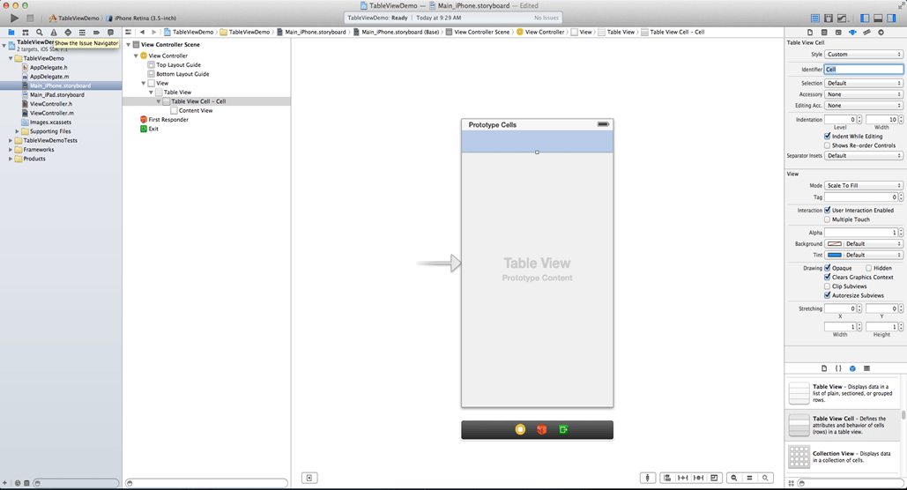Image resolution: width=907 pixels, height=490 pixels.
Task: Go forward in editor history
Action: point(154,33)
